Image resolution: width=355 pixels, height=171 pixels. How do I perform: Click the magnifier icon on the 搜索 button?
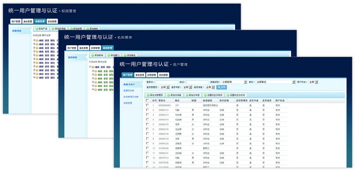(x=219, y=87)
